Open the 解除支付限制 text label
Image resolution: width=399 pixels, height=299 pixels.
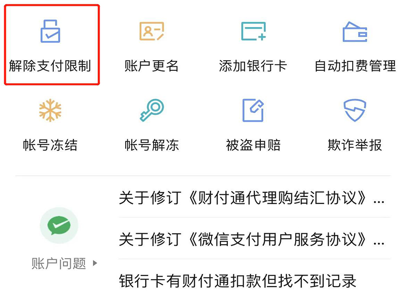point(50,66)
